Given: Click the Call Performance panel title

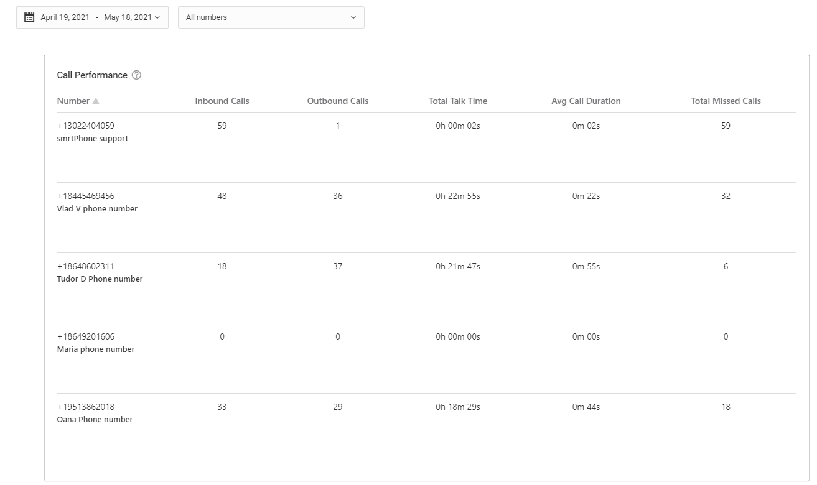Looking at the screenshot, I should (92, 75).
